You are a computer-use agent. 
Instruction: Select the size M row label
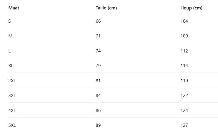tap(10, 36)
